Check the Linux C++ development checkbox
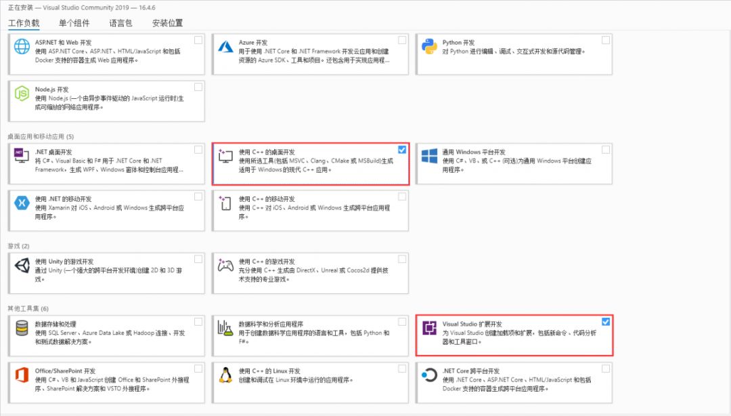 point(402,369)
